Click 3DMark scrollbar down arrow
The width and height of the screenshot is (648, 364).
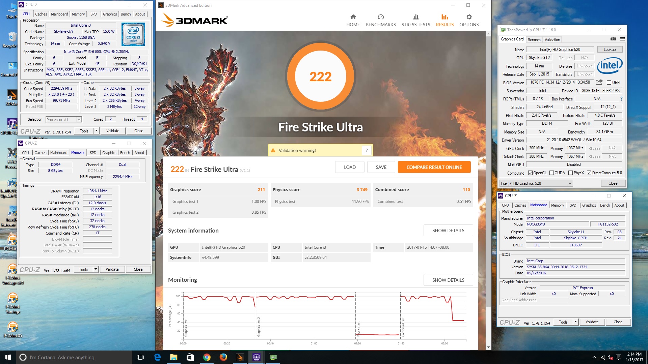(488, 347)
